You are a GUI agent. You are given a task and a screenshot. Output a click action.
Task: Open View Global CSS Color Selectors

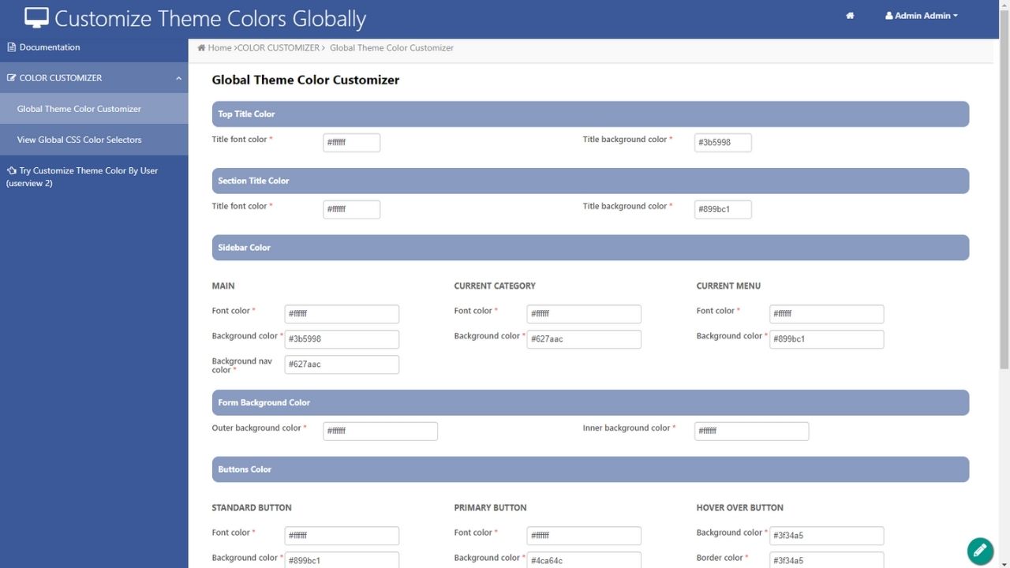point(79,140)
